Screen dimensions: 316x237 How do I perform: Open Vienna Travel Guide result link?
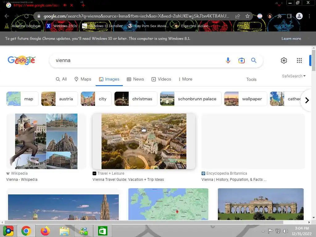(128, 180)
